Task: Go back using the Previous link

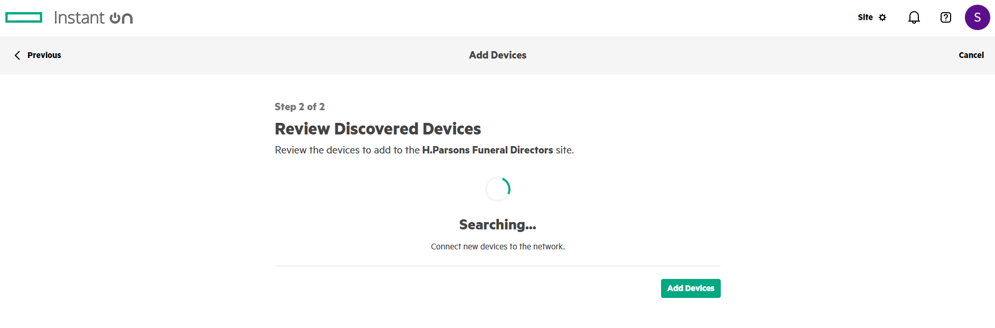Action: 44,55
